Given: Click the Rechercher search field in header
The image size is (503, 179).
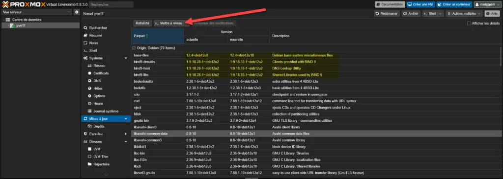Looking at the screenshot, I should click(111, 4).
